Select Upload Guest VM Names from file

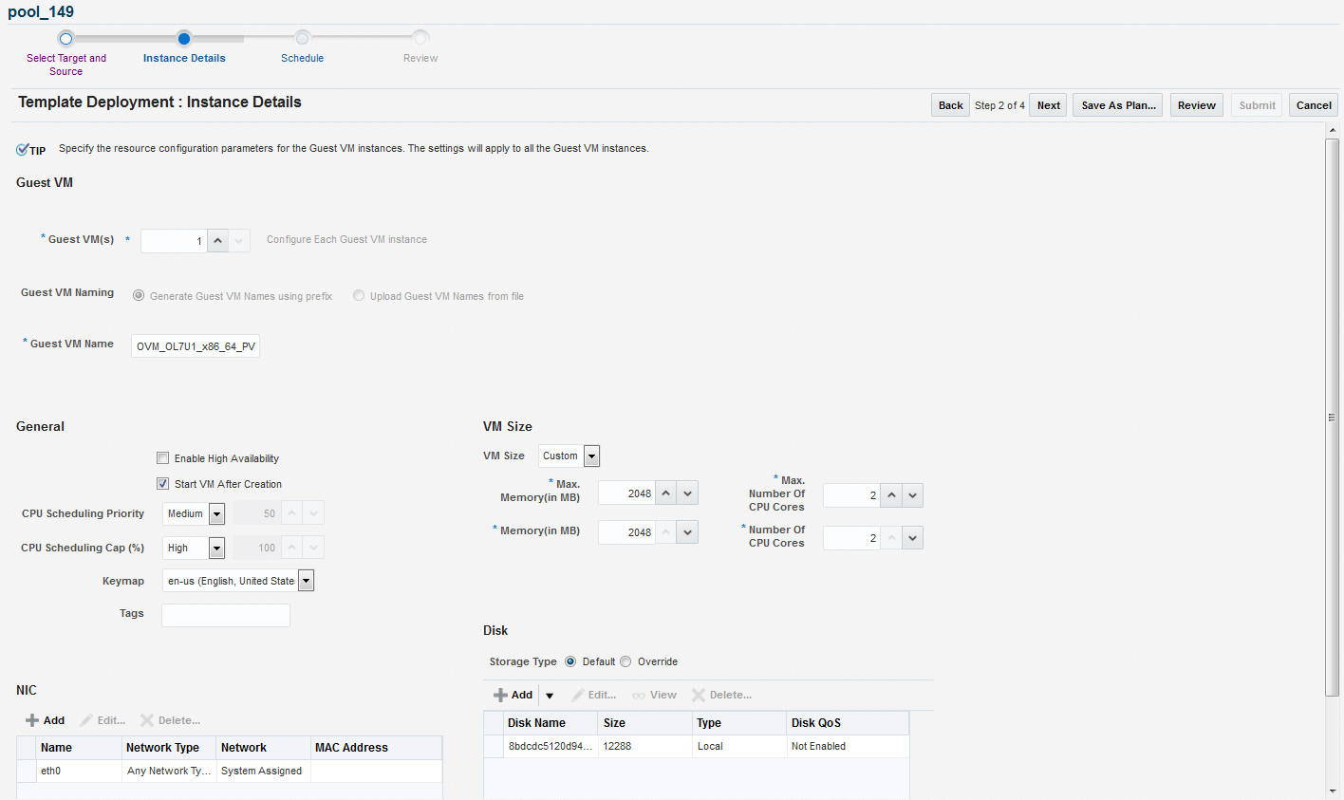359,295
